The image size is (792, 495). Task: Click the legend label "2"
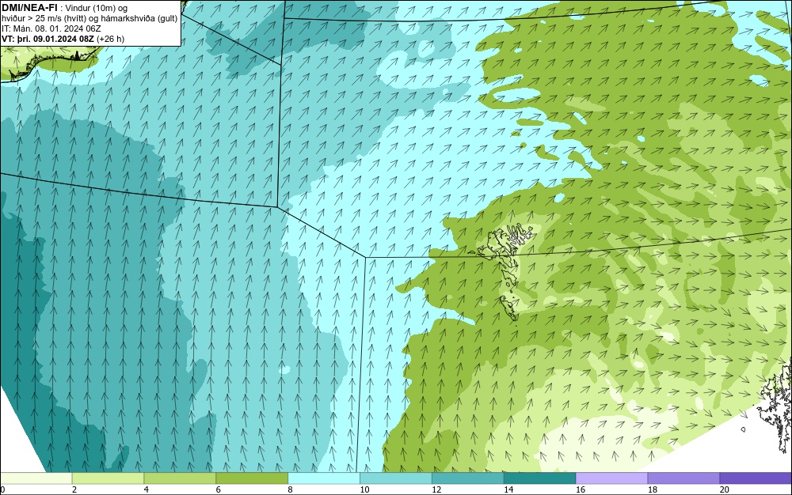tap(74, 489)
